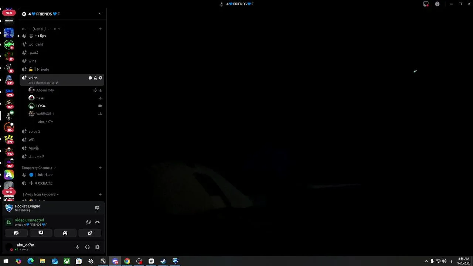Open the server icon with badge 17
The width and height of the screenshot is (473, 266).
tap(9, 56)
